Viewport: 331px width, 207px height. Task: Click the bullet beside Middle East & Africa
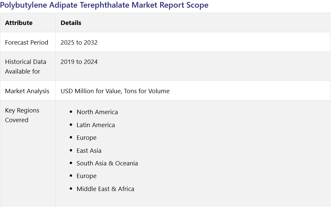(x=71, y=189)
